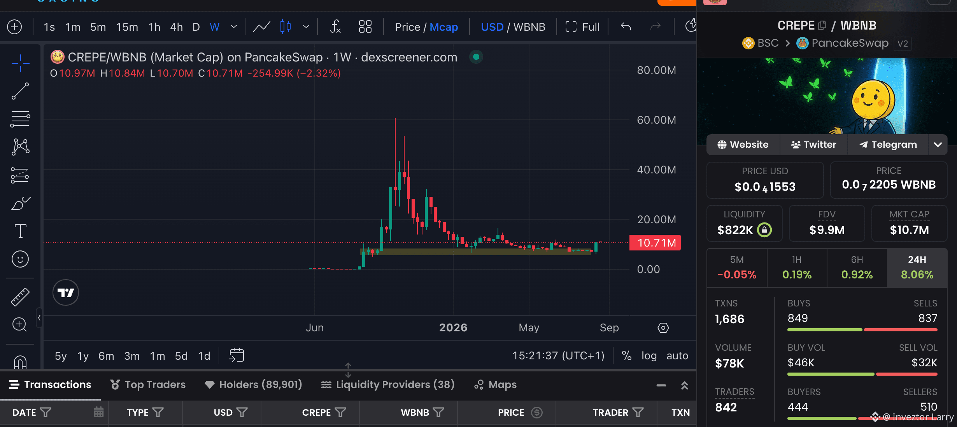
Task: Open chart settings hexagon icon
Action: 663,328
